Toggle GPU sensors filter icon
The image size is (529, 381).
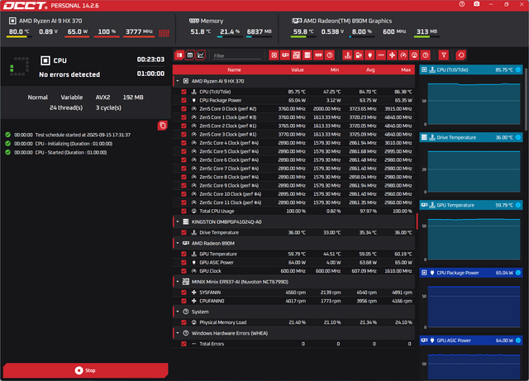(285, 55)
